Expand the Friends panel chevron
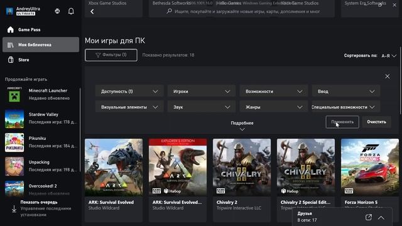The image size is (402, 226). tap(381, 218)
